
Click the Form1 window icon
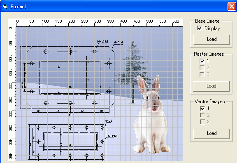(x=5, y=6)
